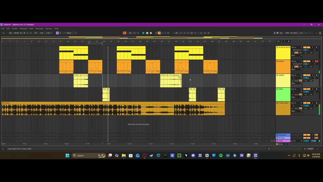323x182 pixels.
Task: Open the File menu
Action: [3, 29]
